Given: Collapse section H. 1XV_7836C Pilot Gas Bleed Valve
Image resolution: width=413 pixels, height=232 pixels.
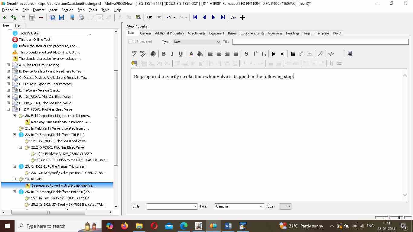Looking at the screenshot, I should click(x=8, y=109).
